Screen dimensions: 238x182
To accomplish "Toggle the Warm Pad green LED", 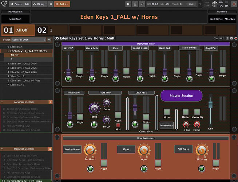I will pyautogui.click(x=165, y=79).
